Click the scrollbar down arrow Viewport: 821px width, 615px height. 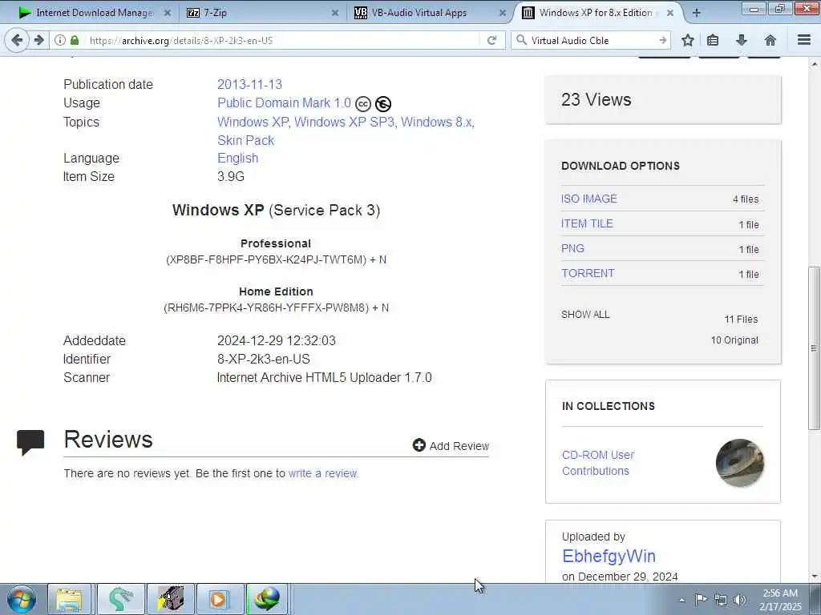[814, 577]
